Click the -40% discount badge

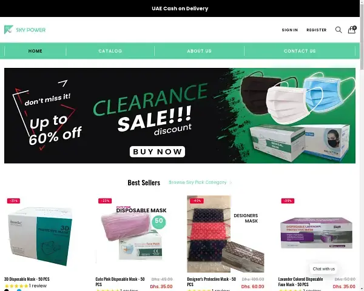[x=197, y=201]
